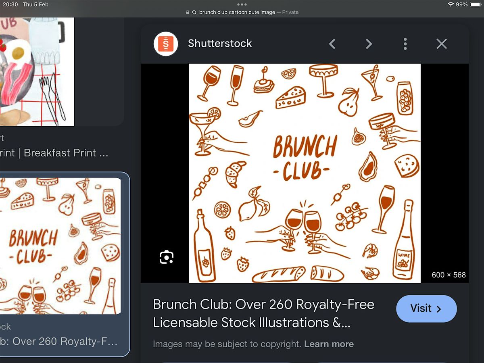Tap the battery indicator in status bar
The width and height of the screenshot is (484, 363).
(x=475, y=4)
